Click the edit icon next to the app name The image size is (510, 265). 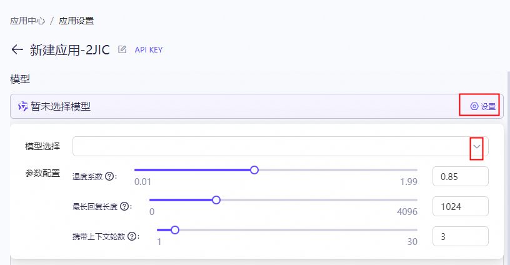[x=122, y=50]
